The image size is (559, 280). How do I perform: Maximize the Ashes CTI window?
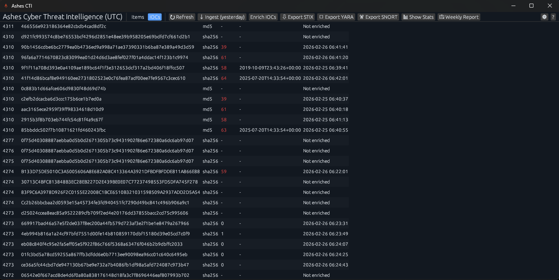tap(531, 6)
